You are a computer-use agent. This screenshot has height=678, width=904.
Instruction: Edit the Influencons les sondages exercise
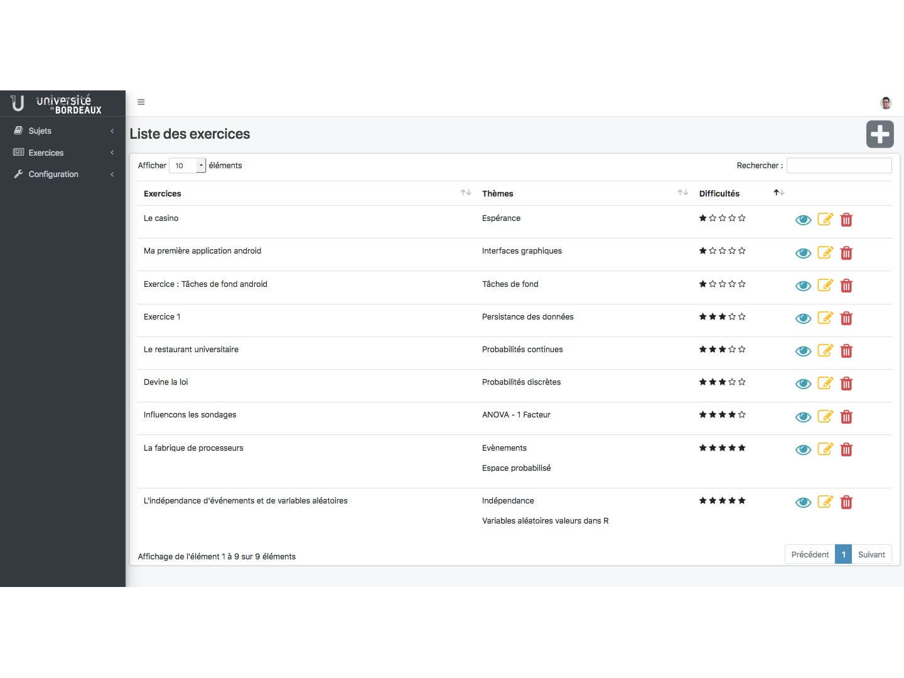[825, 417]
